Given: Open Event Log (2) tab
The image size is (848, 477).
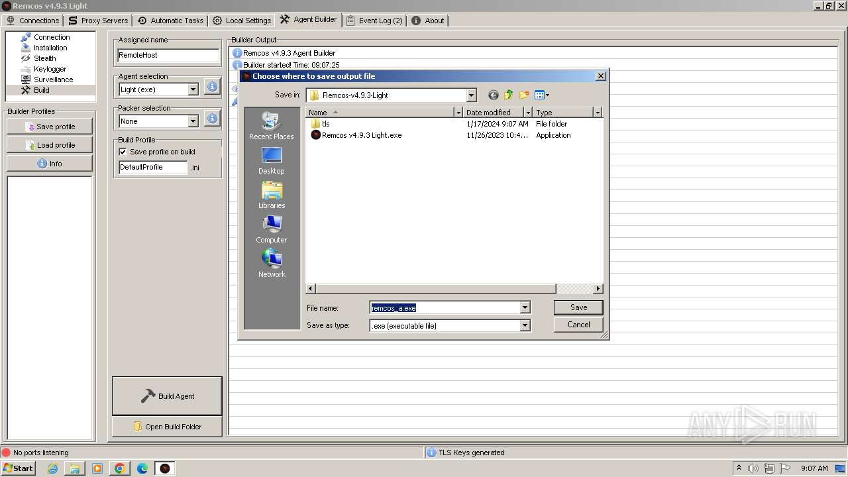Looking at the screenshot, I should [374, 21].
